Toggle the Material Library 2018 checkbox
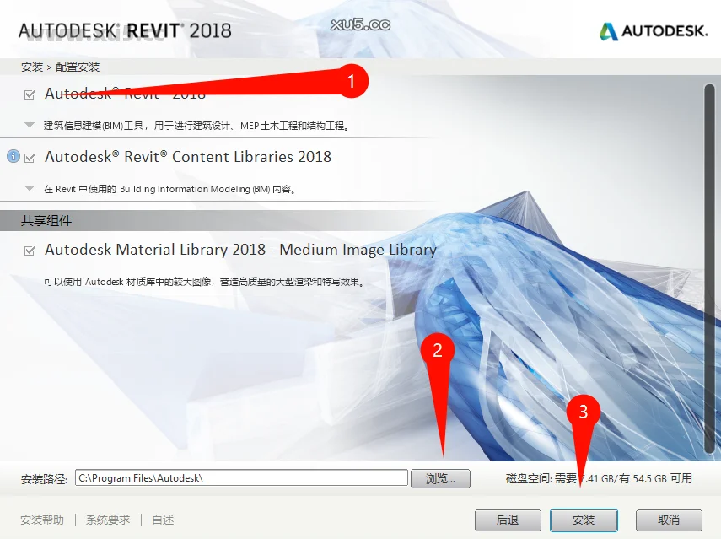The image size is (721, 539). (x=30, y=251)
